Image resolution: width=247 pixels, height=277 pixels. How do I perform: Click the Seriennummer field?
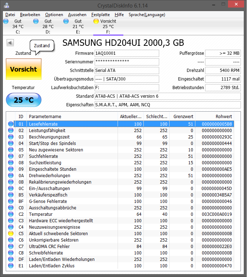pyautogui.click(x=127, y=62)
